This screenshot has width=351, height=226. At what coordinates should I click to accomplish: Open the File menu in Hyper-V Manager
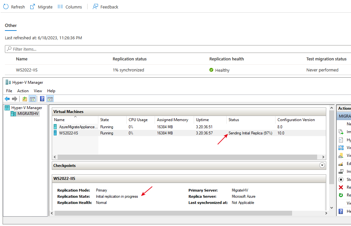9,91
